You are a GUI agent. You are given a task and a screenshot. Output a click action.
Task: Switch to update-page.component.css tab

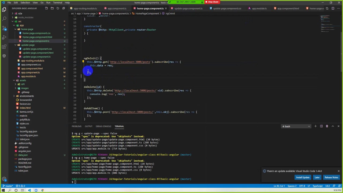[227, 8]
